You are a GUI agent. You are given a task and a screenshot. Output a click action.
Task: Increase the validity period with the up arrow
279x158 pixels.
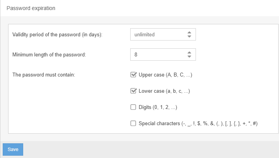189,32
